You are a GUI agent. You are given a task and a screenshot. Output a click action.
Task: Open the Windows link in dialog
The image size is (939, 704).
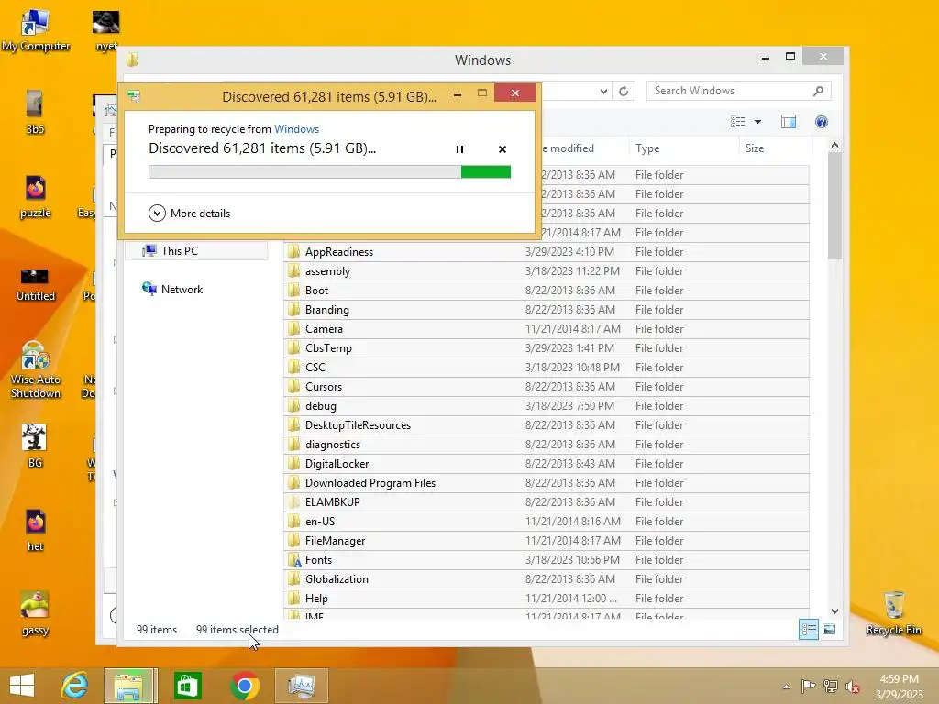coord(296,129)
